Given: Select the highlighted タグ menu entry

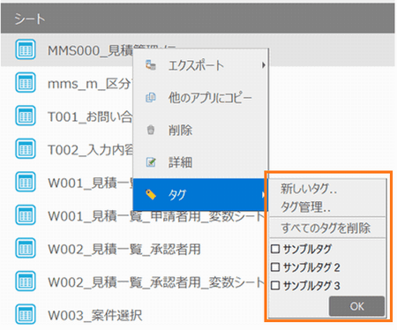Looking at the screenshot, I should [201, 194].
